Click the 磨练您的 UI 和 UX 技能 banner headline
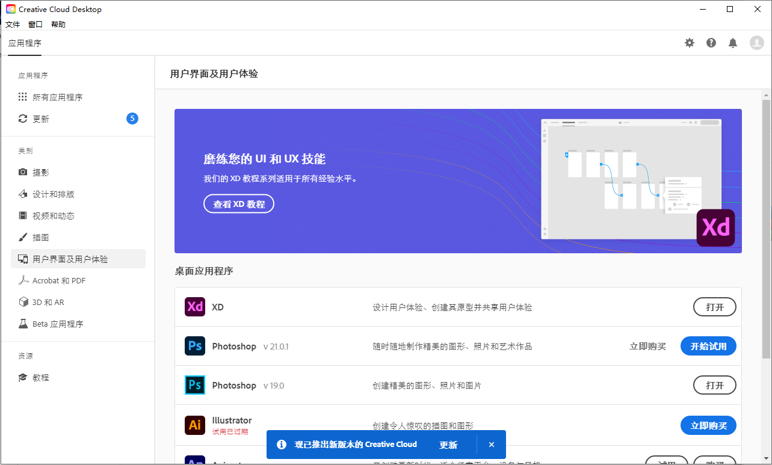 (x=265, y=159)
